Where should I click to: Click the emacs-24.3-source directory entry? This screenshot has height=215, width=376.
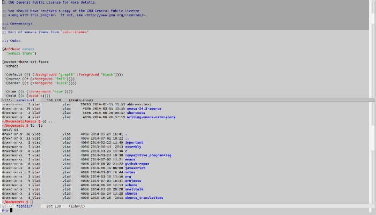click(x=144, y=108)
